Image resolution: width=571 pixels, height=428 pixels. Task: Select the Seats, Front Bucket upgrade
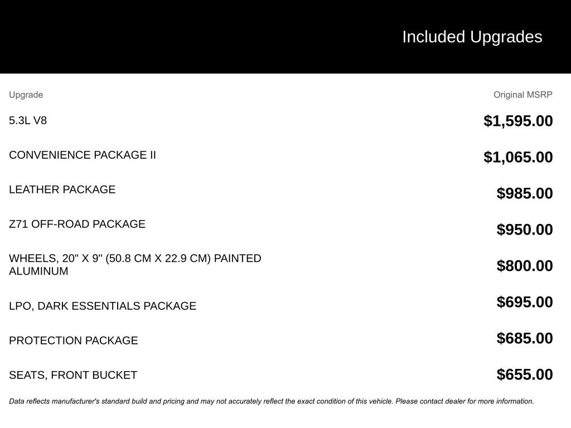[x=73, y=375]
